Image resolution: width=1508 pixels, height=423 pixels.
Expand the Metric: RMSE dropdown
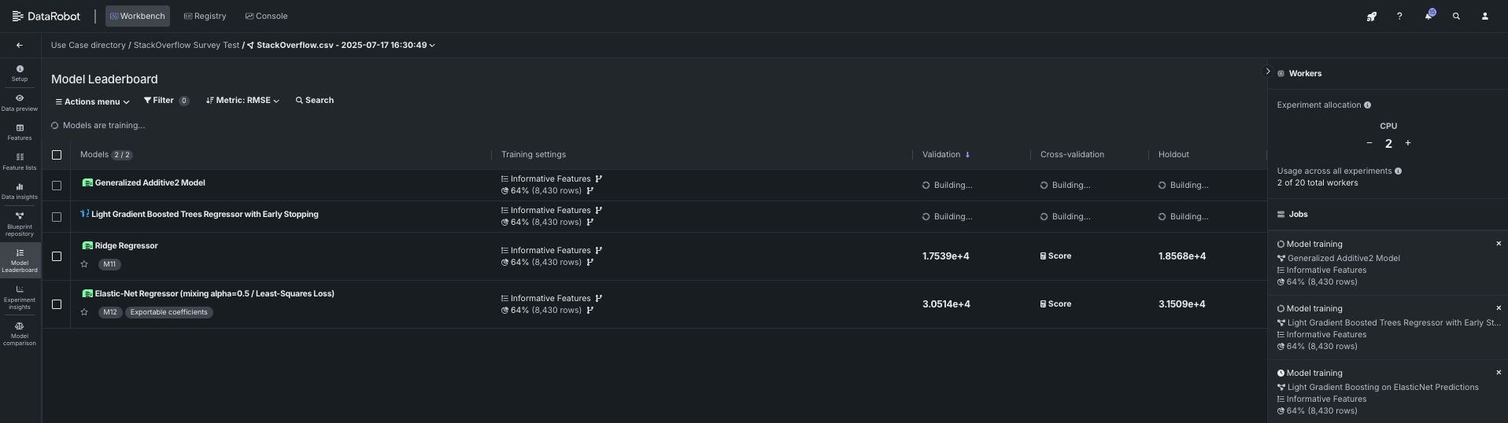pyautogui.click(x=242, y=101)
